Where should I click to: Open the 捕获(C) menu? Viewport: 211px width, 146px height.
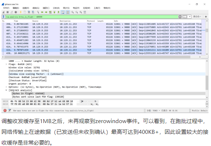click(x=46, y=8)
